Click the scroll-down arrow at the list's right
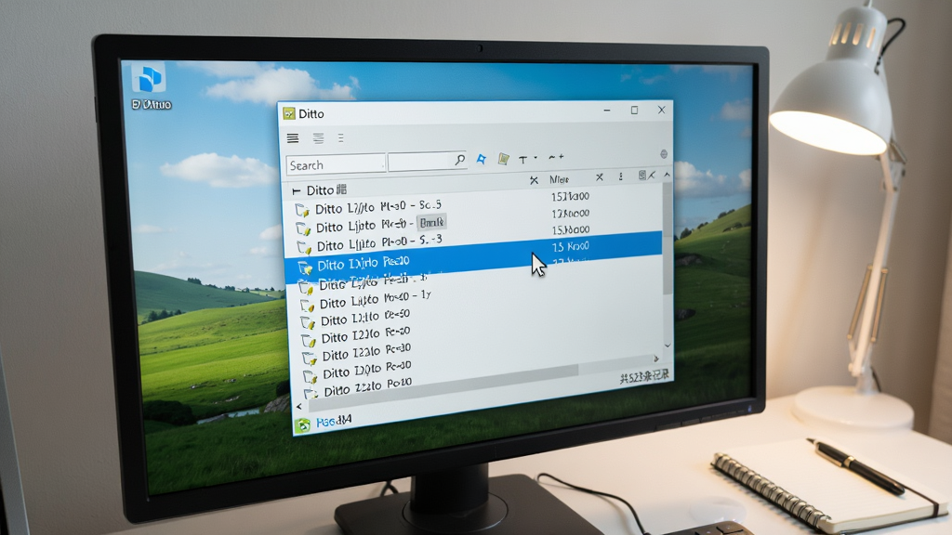Screen dimensions: 952x535 (x=668, y=346)
